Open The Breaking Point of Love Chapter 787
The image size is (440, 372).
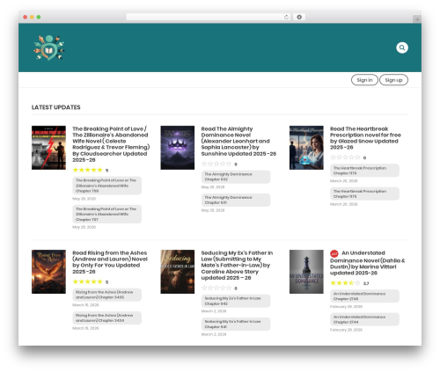point(106,214)
